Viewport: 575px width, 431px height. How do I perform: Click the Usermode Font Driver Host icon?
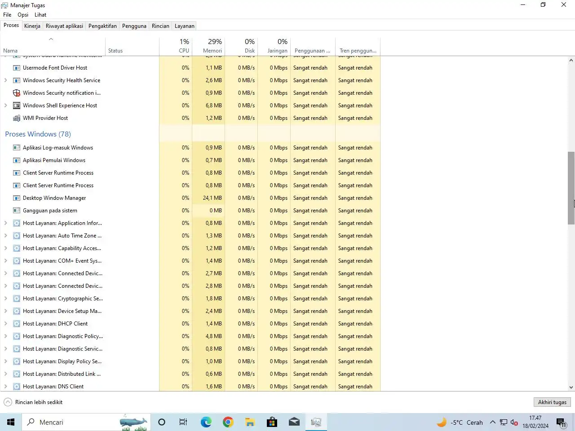coord(17,68)
